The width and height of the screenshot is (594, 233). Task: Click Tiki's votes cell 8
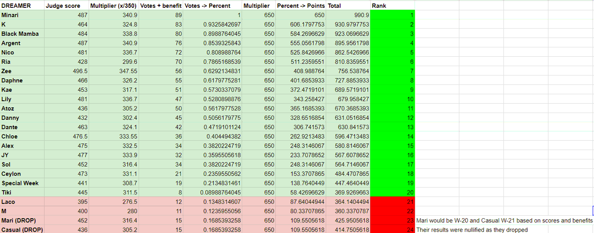[161, 194]
